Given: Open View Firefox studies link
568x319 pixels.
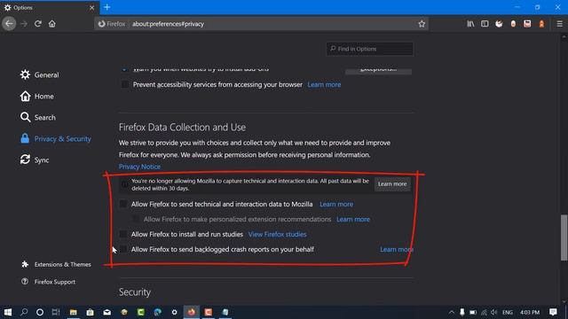Looking at the screenshot, I should 278,234.
